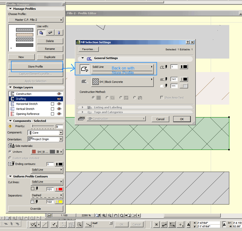Collapse the Uniform Profile Contours section
Screen dimensions: 242x231
(x=10, y=176)
